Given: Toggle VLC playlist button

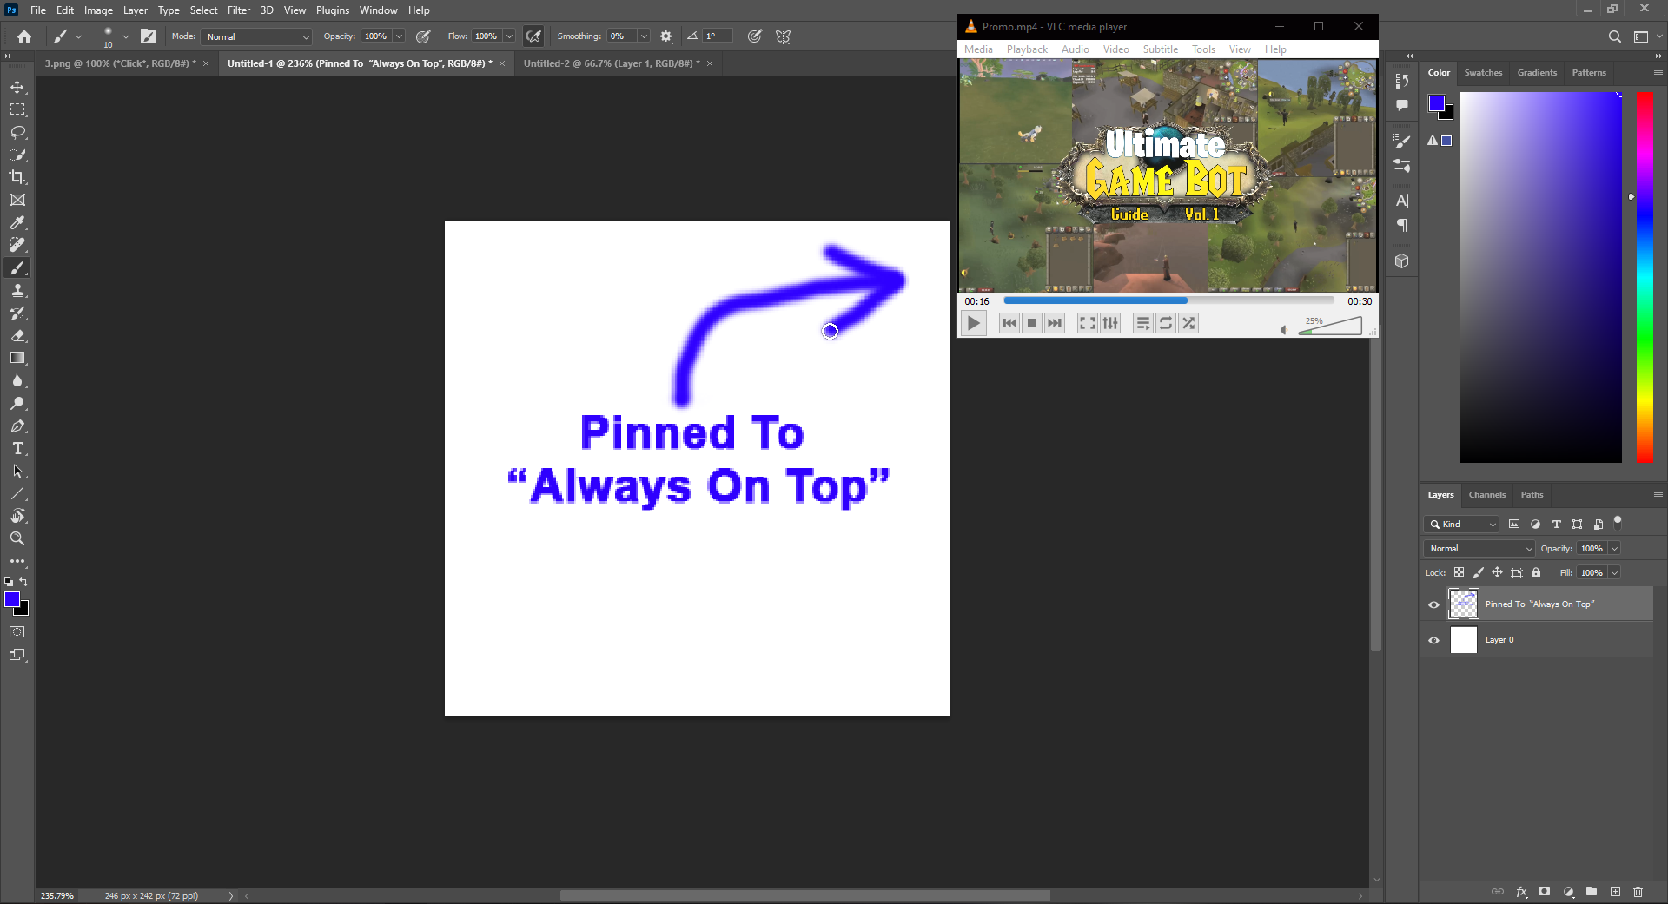Looking at the screenshot, I should coord(1143,323).
